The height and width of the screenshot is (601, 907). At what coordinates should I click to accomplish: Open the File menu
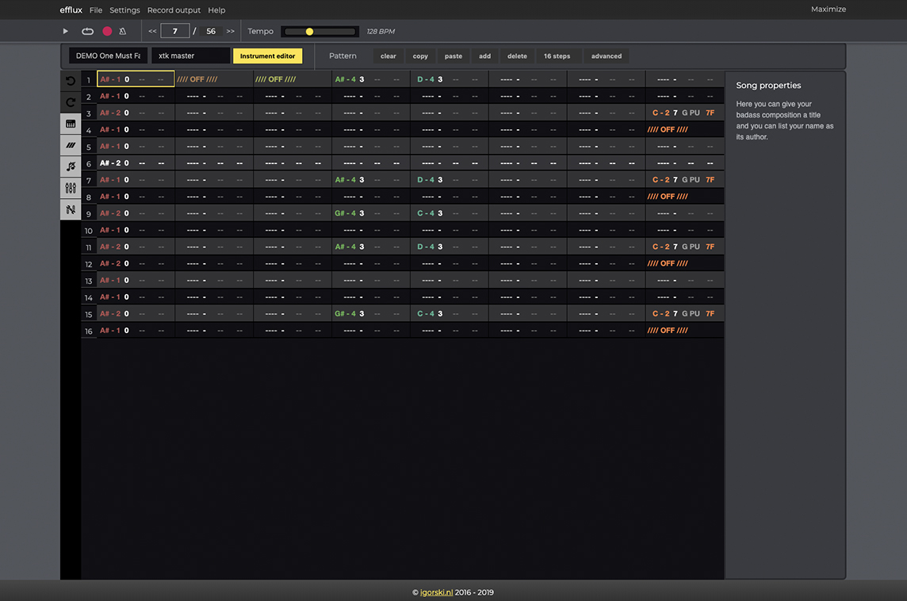[x=96, y=10]
